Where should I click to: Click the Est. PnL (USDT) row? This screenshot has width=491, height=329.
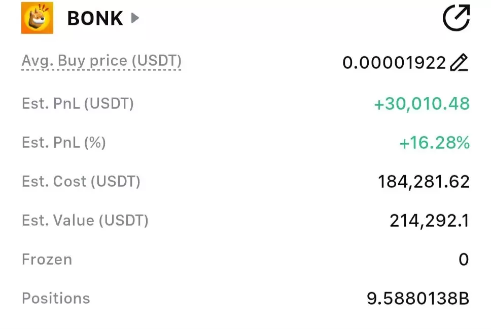pos(245,104)
